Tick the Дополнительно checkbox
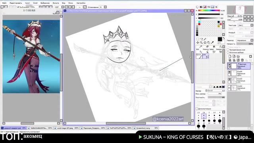Viewport: 254px width, 143px height. tap(197, 108)
